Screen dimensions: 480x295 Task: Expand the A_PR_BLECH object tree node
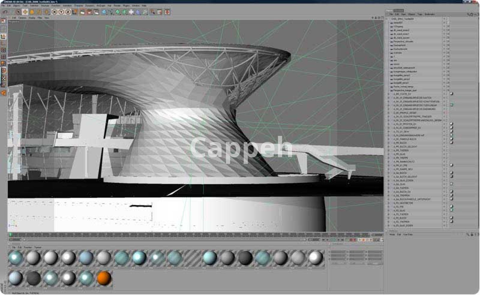tap(388, 143)
